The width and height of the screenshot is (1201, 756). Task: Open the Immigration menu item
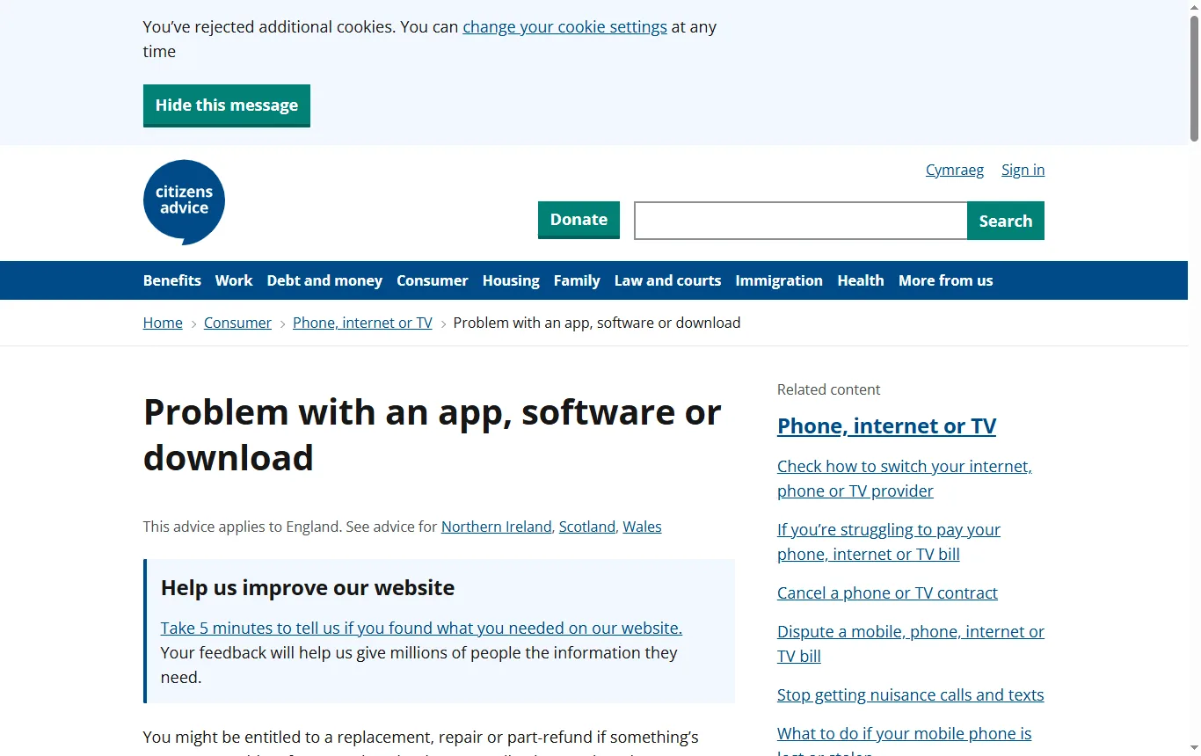pos(779,280)
